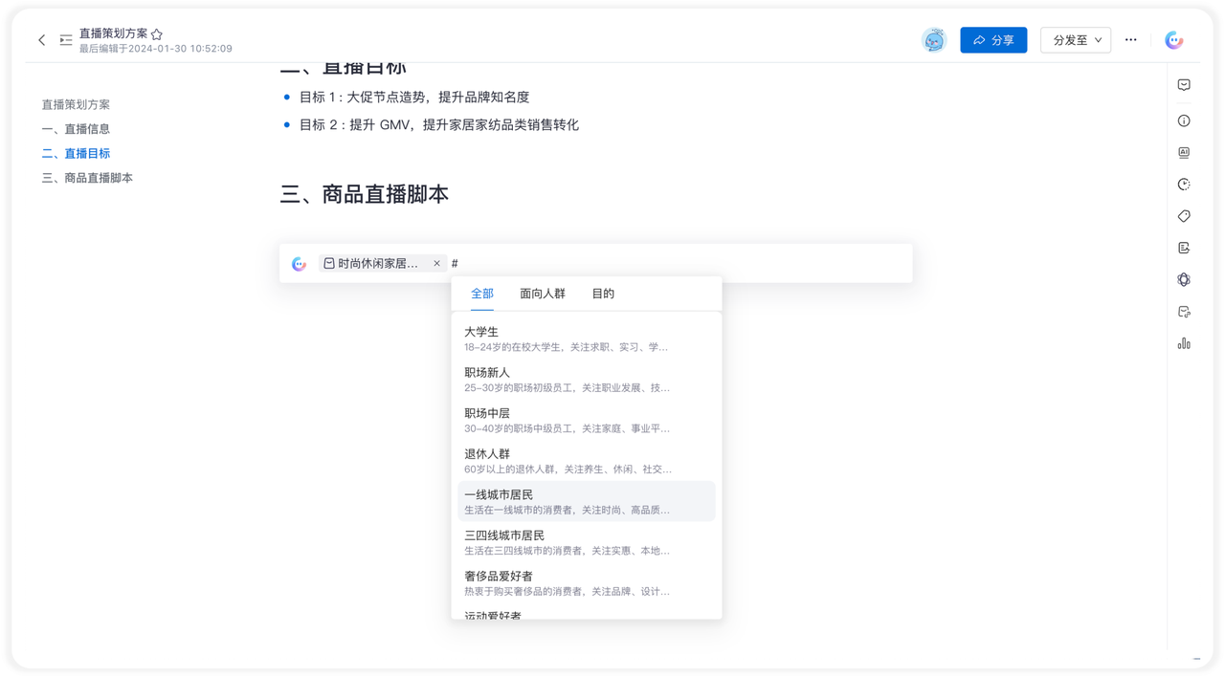The image size is (1225, 677).
Task: Switch to the 目的 tab
Action: pos(603,294)
